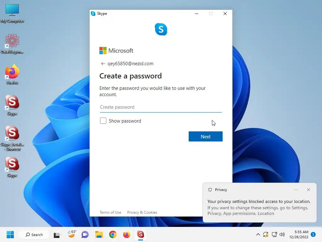The width and height of the screenshot is (322, 242).
Task: Click the Create a password heading
Action: (x=130, y=76)
